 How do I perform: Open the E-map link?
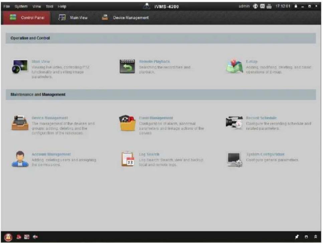pos(252,62)
